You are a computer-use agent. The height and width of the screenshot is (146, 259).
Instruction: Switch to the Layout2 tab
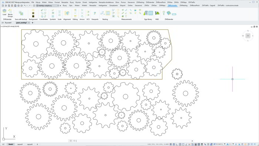(x=30, y=145)
